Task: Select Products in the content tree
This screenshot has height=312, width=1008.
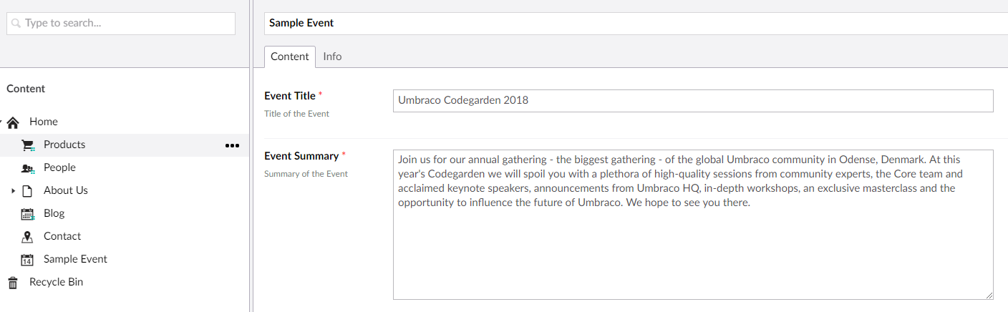Action: [x=64, y=145]
